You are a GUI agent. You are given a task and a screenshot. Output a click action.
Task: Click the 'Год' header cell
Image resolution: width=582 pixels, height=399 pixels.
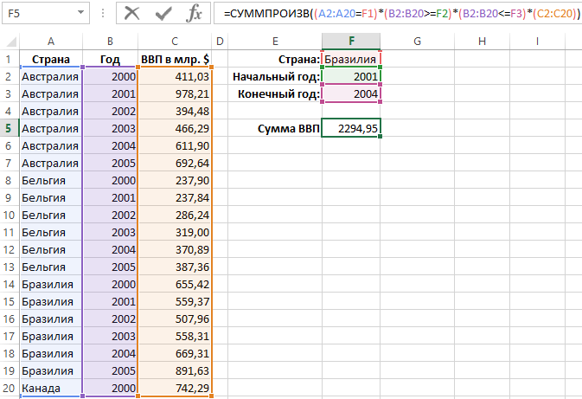(x=110, y=59)
